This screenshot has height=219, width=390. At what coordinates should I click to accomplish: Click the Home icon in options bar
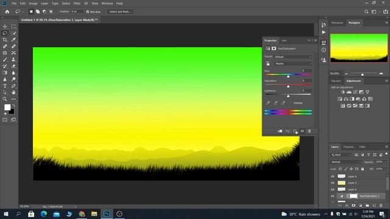click(7, 12)
